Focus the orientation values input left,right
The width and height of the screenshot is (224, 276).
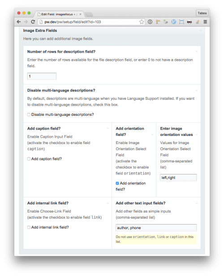(178, 178)
